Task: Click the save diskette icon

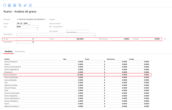Action: pyautogui.click(x=9, y=5)
